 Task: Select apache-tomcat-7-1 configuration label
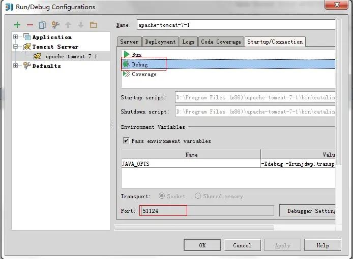71,56
